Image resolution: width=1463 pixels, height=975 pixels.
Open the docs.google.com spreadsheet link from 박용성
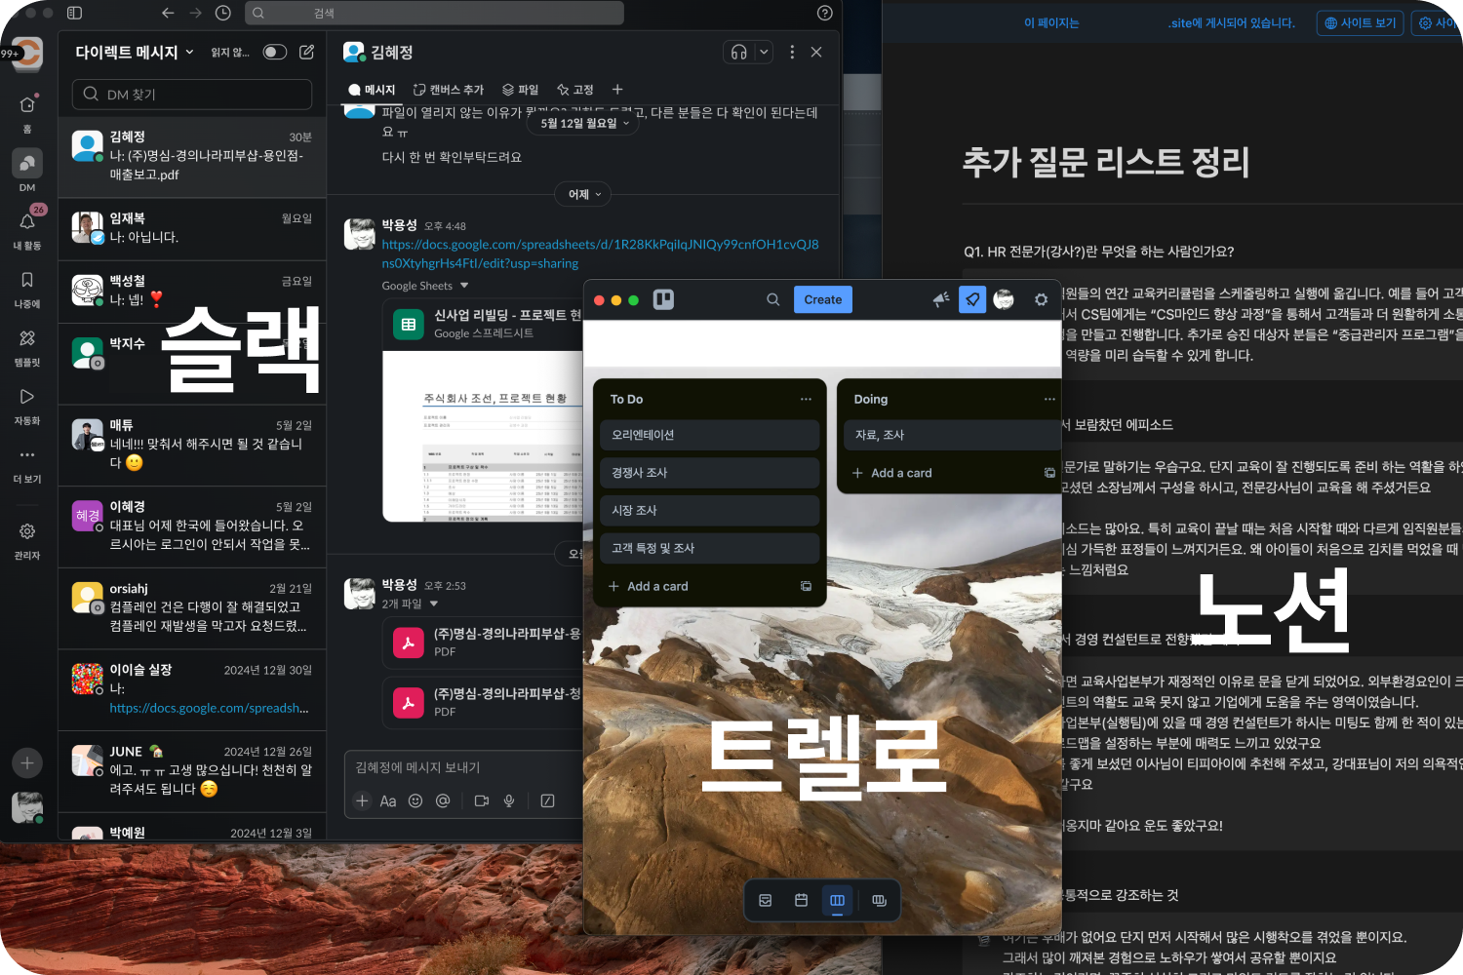(x=600, y=253)
